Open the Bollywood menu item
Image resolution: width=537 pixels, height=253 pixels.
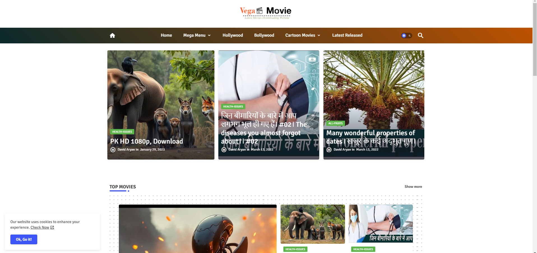pos(264,35)
